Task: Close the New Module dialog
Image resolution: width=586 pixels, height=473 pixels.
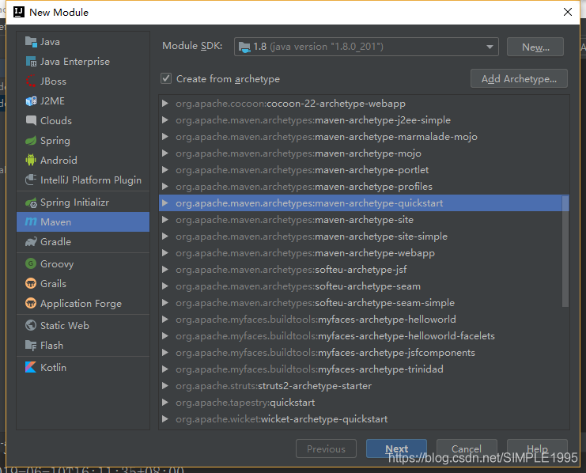Action: [568, 12]
